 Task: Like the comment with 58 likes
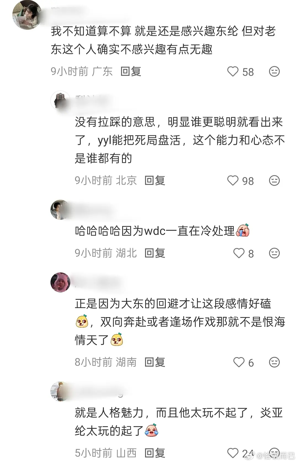coord(233,72)
